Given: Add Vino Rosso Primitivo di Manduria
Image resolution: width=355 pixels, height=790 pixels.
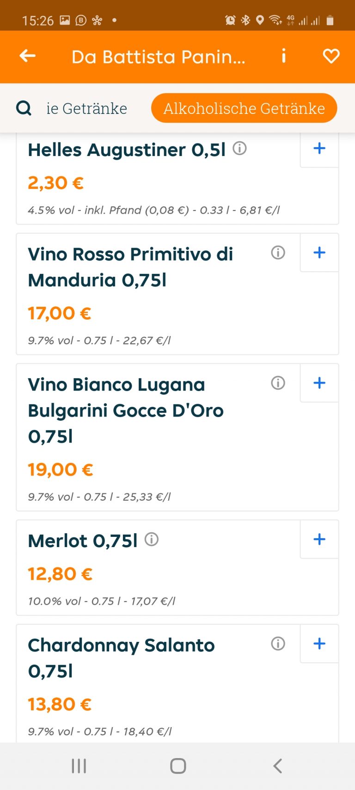Looking at the screenshot, I should [x=319, y=253].
